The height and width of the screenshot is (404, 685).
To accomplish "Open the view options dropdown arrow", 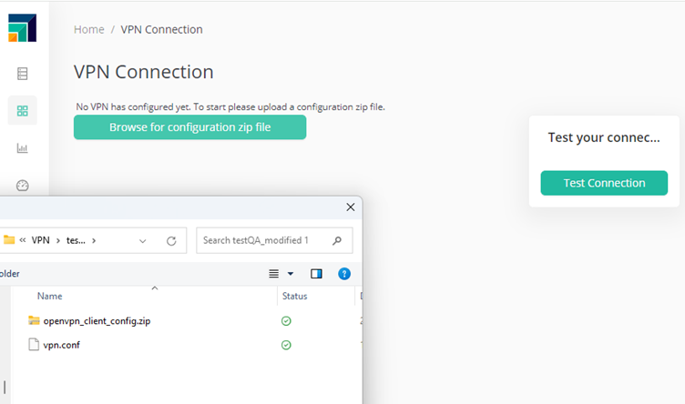I will click(291, 274).
